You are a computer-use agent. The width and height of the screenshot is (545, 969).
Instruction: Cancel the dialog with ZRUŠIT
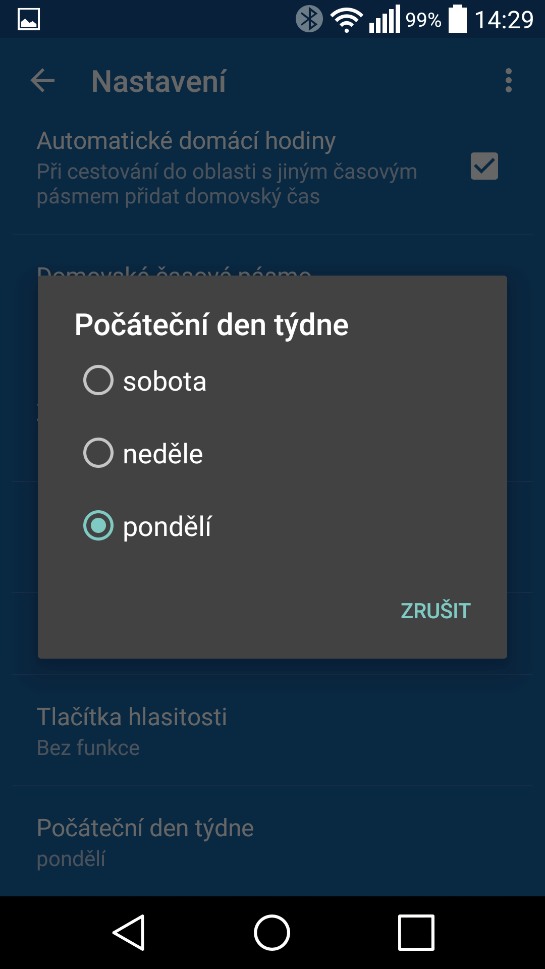point(435,611)
